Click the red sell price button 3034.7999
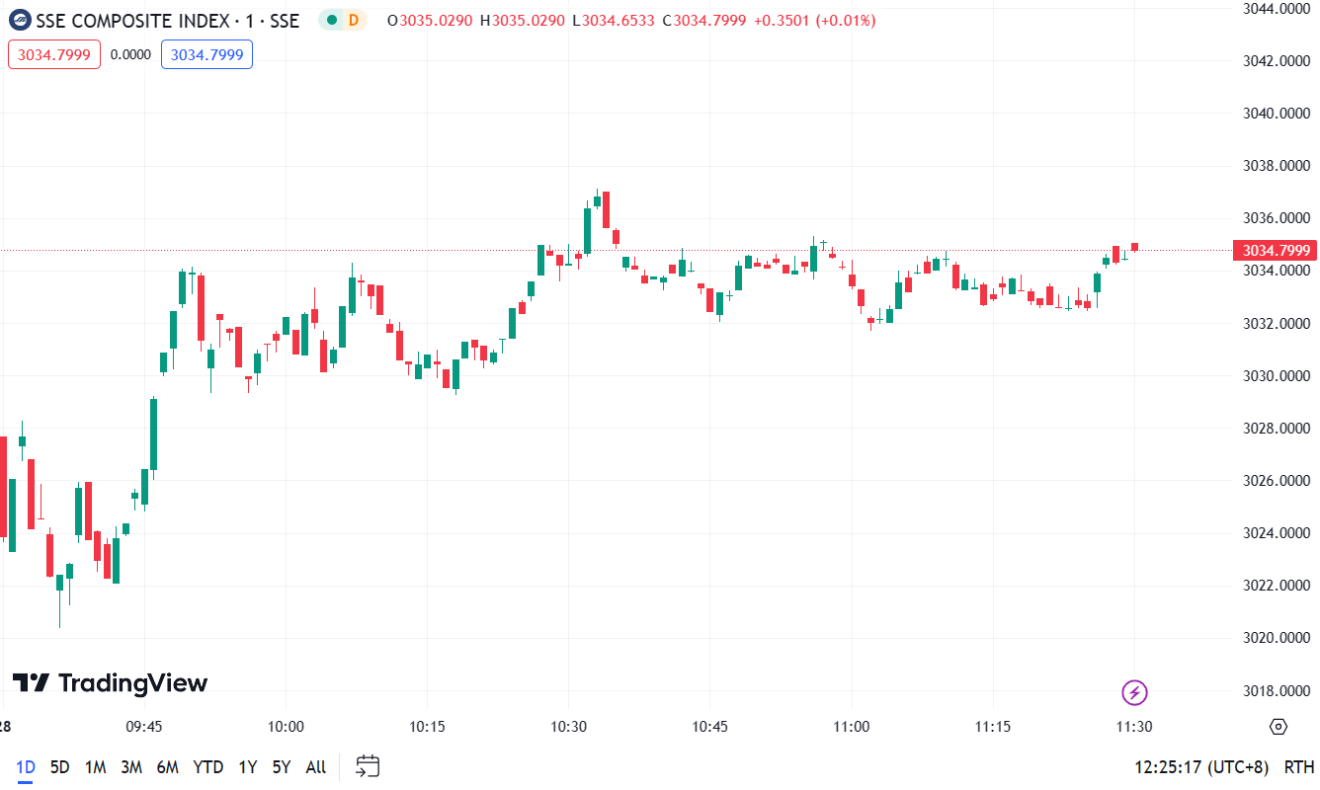Image resolution: width=1320 pixels, height=790 pixels. click(53, 54)
